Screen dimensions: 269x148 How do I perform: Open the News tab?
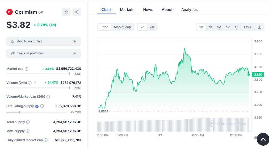(x=148, y=10)
